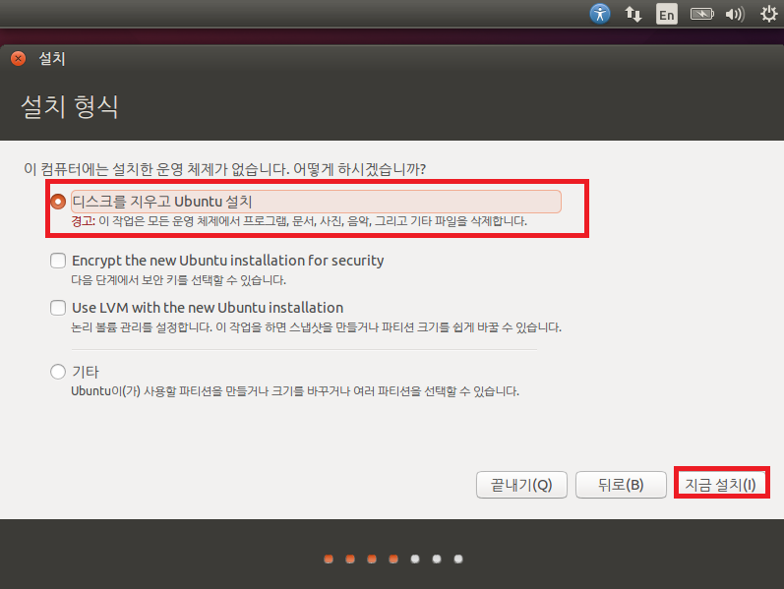Open the battery status indicator
The width and height of the screenshot is (784, 589).
tap(702, 14)
